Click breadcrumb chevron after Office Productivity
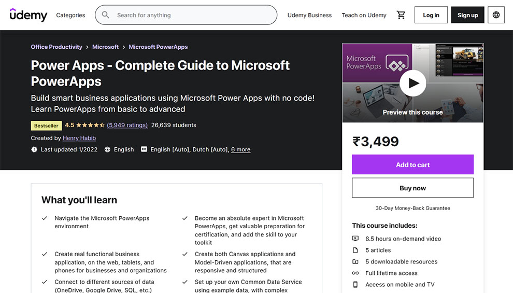513x293 pixels. point(87,47)
